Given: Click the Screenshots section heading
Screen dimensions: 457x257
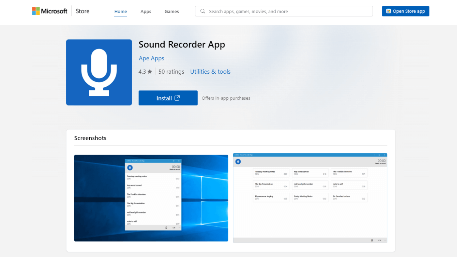Looking at the screenshot, I should (90, 138).
